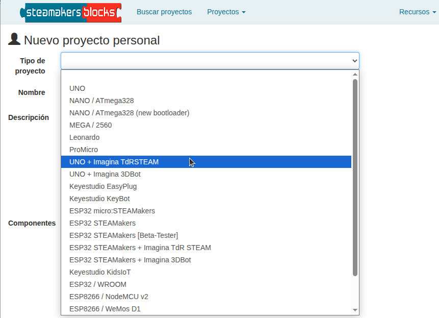
Task: Pick Leonardo from the list
Action: (x=84, y=137)
